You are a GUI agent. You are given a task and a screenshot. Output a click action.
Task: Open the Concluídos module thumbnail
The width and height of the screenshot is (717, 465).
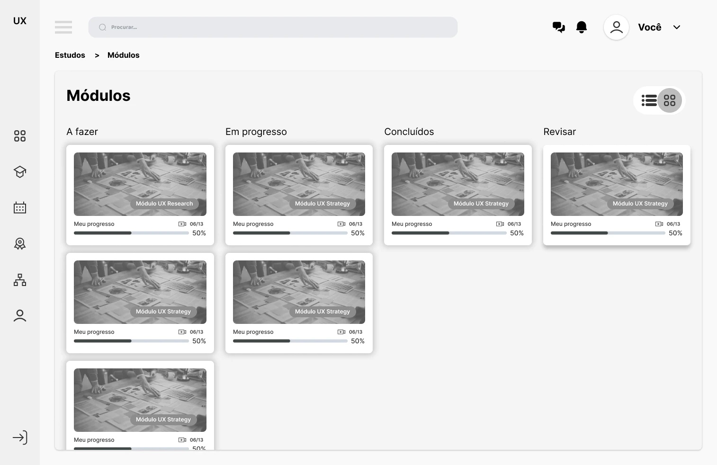click(458, 184)
